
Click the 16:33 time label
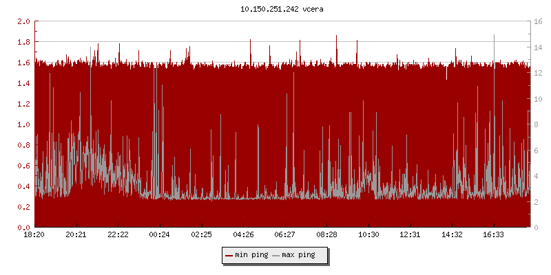point(493,234)
